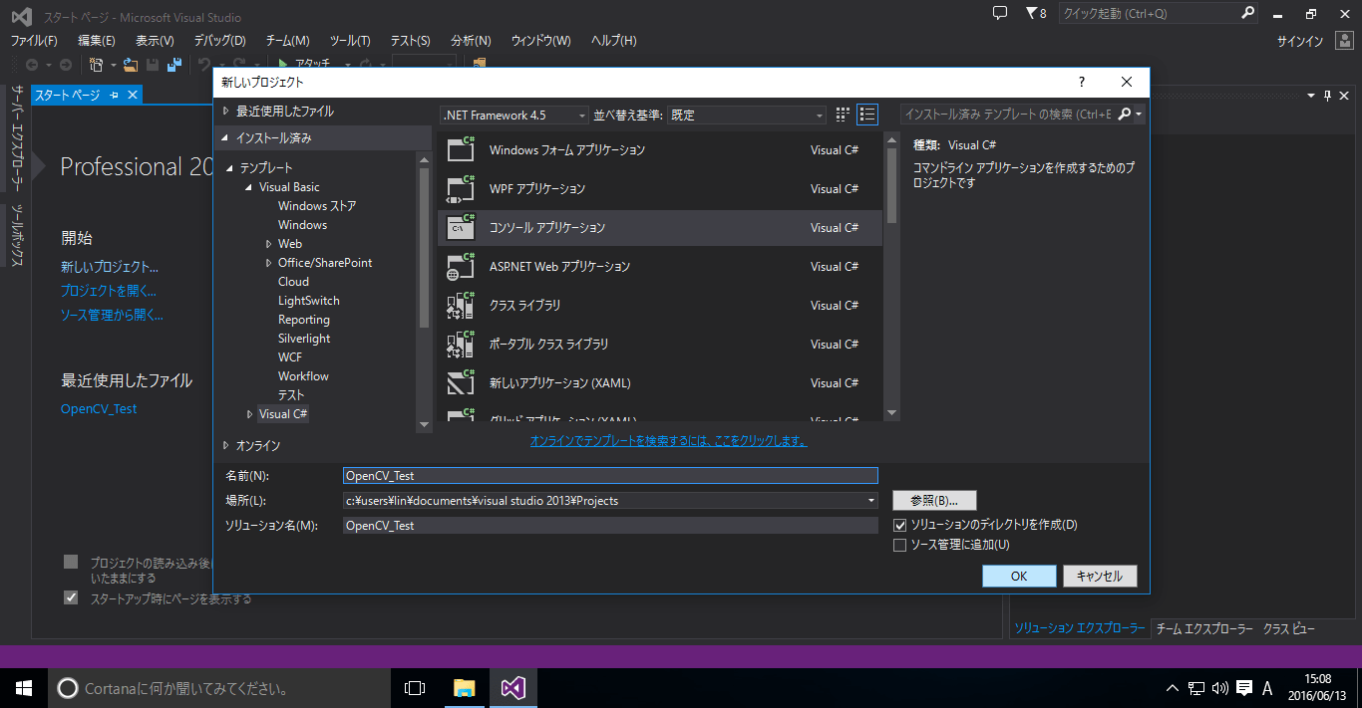Image resolution: width=1362 pixels, height=708 pixels.
Task: Select the Silverlight tree item
Action: coord(304,339)
